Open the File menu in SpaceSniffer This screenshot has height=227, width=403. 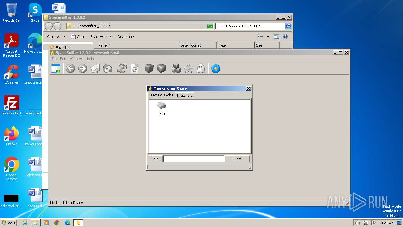click(54, 59)
